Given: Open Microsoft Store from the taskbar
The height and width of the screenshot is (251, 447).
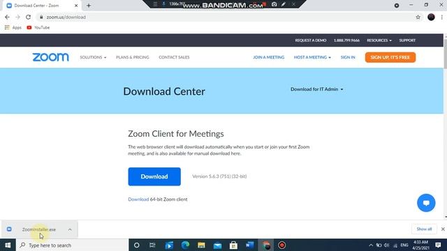Looking at the screenshot, I should [x=233, y=245].
